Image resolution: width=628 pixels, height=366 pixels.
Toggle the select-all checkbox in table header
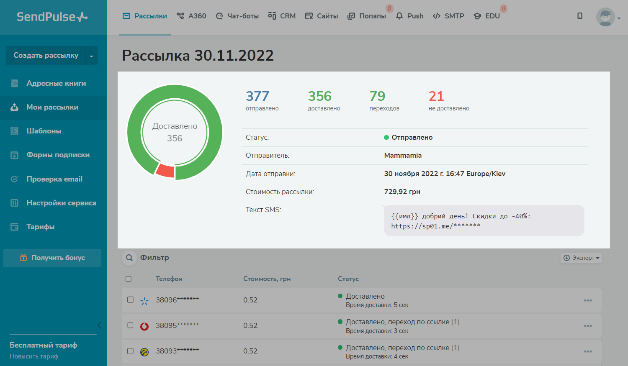coord(129,279)
